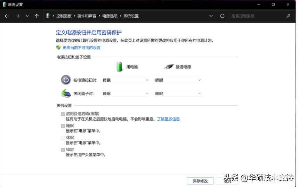Image resolution: width=299 pixels, height=187 pixels.
Task: Toggle 锁定 checkbox
Action: click(x=63, y=150)
